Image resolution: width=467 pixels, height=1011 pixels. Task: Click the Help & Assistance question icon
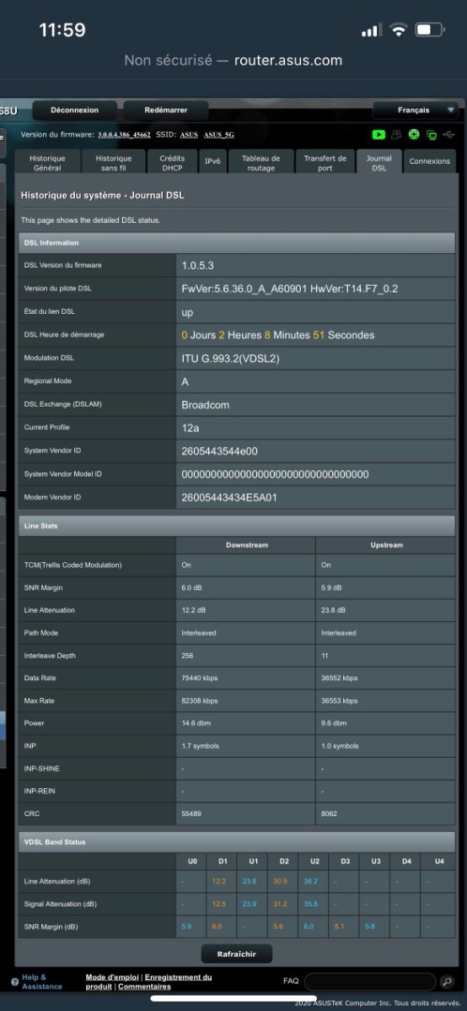click(14, 982)
